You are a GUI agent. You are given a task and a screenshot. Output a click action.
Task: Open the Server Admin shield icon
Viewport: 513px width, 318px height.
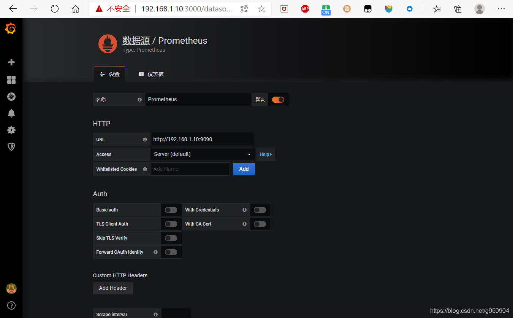(11, 147)
